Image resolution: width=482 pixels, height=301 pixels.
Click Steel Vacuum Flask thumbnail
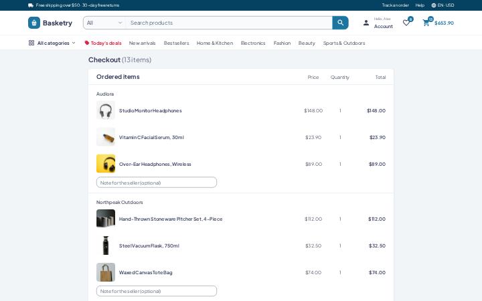[x=106, y=245]
